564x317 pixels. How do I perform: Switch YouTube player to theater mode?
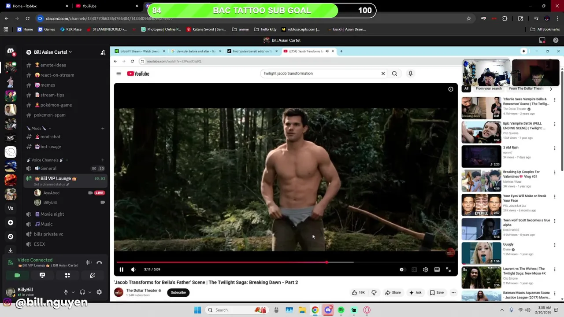point(437,269)
